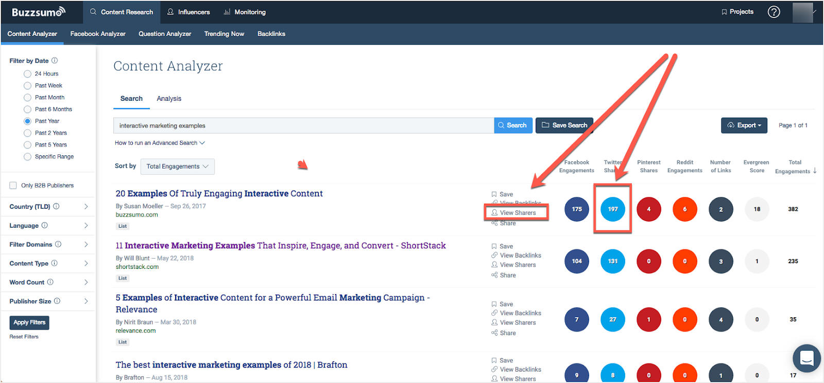Enable Only B2B Publishers checkbox
The image size is (824, 383).
pyautogui.click(x=13, y=185)
